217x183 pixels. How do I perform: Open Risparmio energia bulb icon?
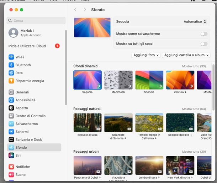11,81
